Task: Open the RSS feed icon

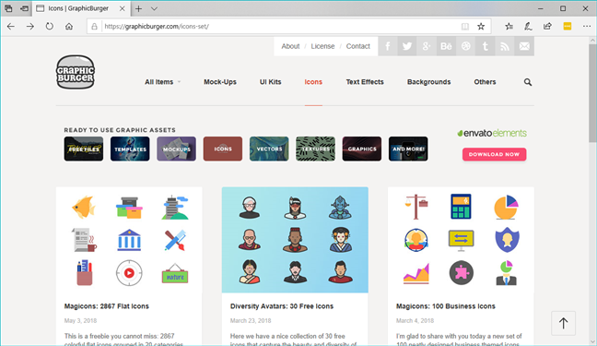Action: click(x=505, y=46)
